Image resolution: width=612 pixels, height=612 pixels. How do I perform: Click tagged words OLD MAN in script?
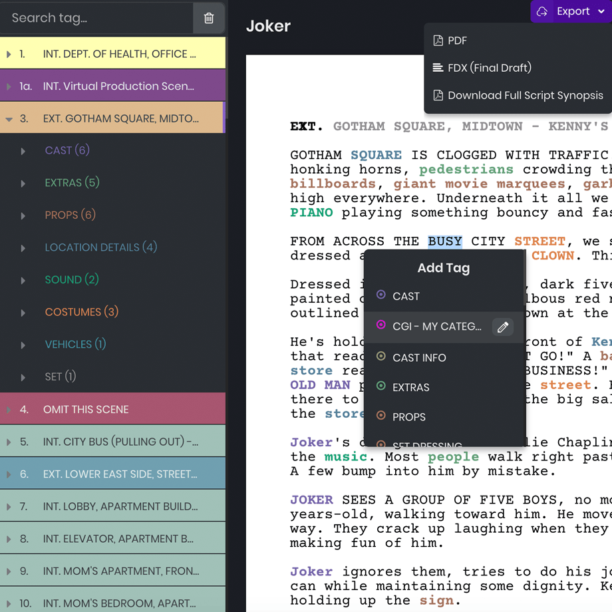point(320,385)
